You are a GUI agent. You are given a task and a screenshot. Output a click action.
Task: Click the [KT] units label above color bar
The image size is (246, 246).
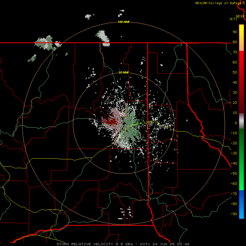point(233,19)
